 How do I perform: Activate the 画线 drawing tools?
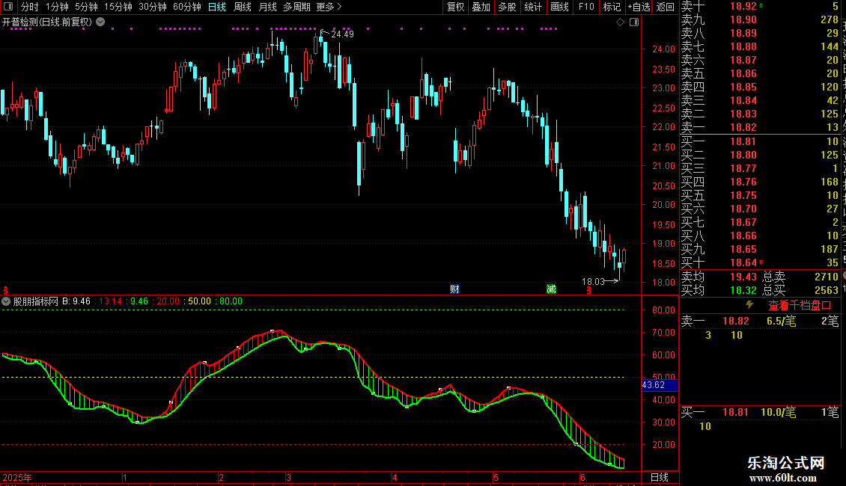tap(559, 7)
